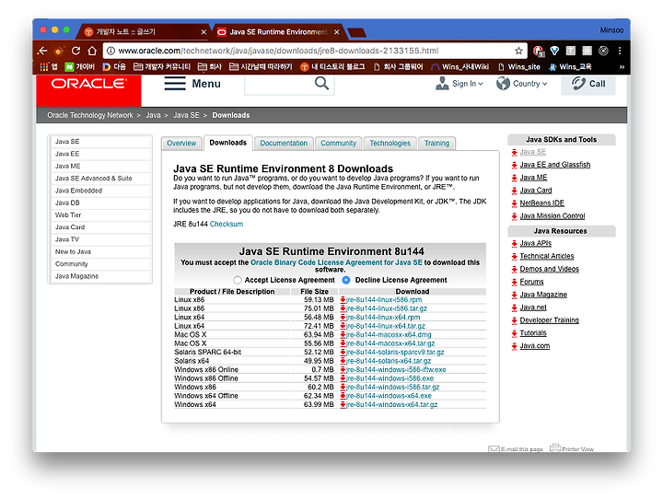Viewport: 663px width, 499px height.
Task: Select Java SE Advanced & Suite in sidebar
Action: pyautogui.click(x=100, y=179)
